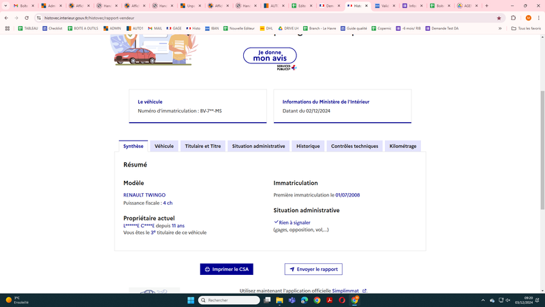Open Adobe Acrobat from the taskbar
The width and height of the screenshot is (545, 307).
click(x=330, y=300)
